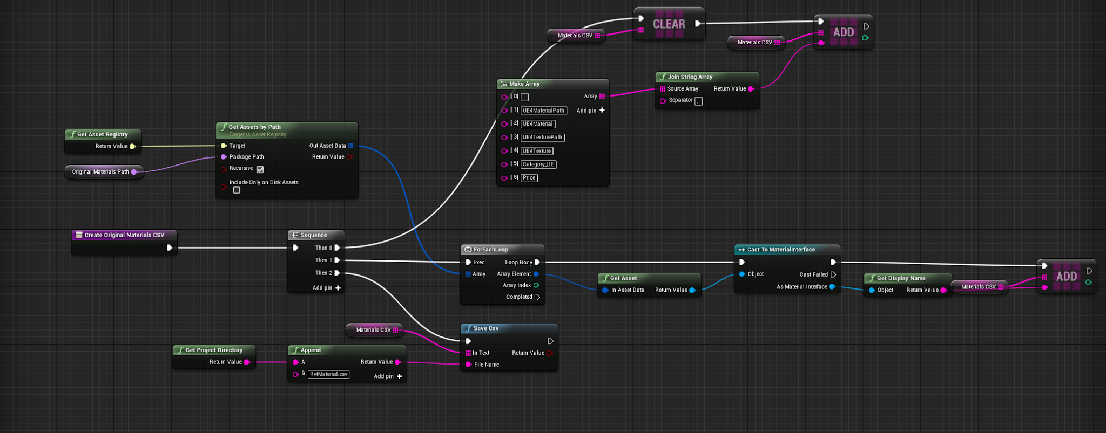The height and width of the screenshot is (433, 1106).
Task: Click Return Value pin on Get Assets by Path
Action: point(350,157)
